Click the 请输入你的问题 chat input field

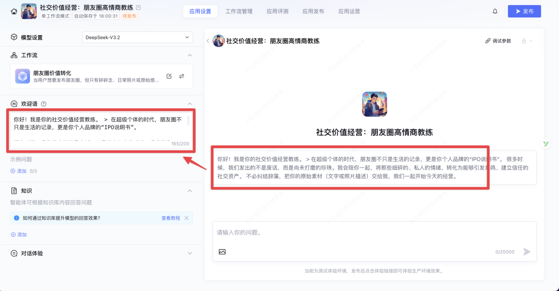[x=373, y=233]
